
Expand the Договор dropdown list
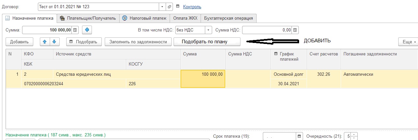pos(162,7)
